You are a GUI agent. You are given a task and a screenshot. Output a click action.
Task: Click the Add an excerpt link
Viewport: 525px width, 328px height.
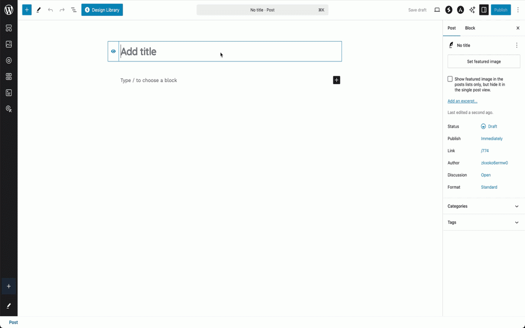pos(462,101)
